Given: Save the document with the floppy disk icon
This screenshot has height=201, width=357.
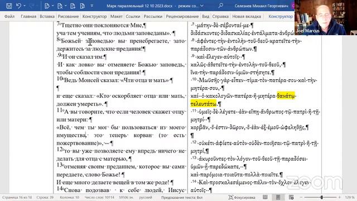Looking at the screenshot, I should coord(9,6).
